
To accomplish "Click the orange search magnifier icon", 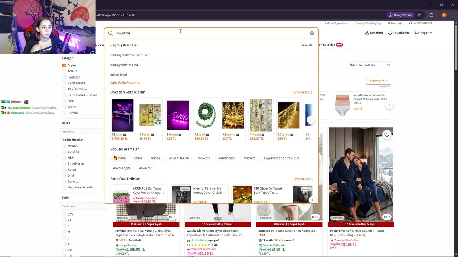I will coord(111,33).
